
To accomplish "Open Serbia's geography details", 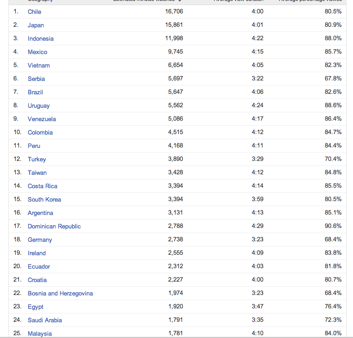I will point(36,79).
